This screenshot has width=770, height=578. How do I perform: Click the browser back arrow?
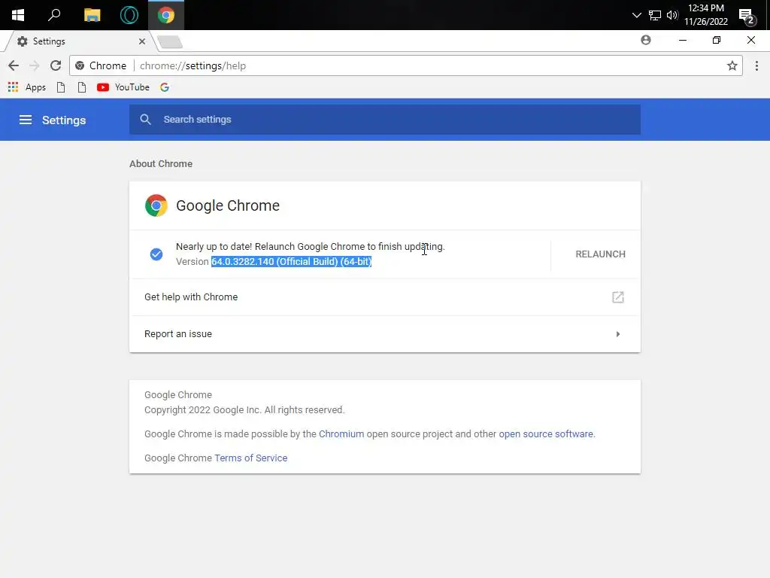[x=14, y=65]
